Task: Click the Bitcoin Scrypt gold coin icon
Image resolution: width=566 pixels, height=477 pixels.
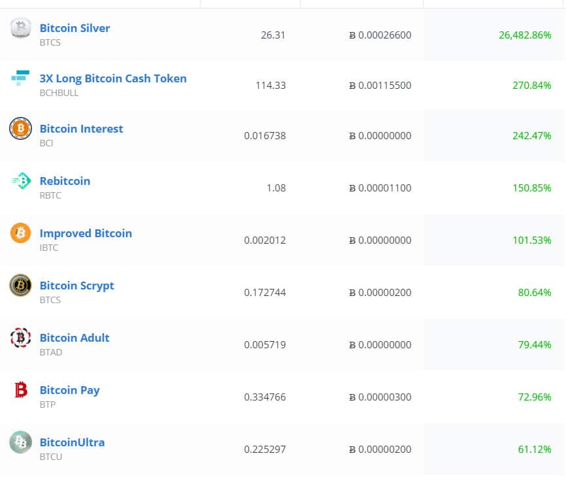Action: (x=20, y=286)
